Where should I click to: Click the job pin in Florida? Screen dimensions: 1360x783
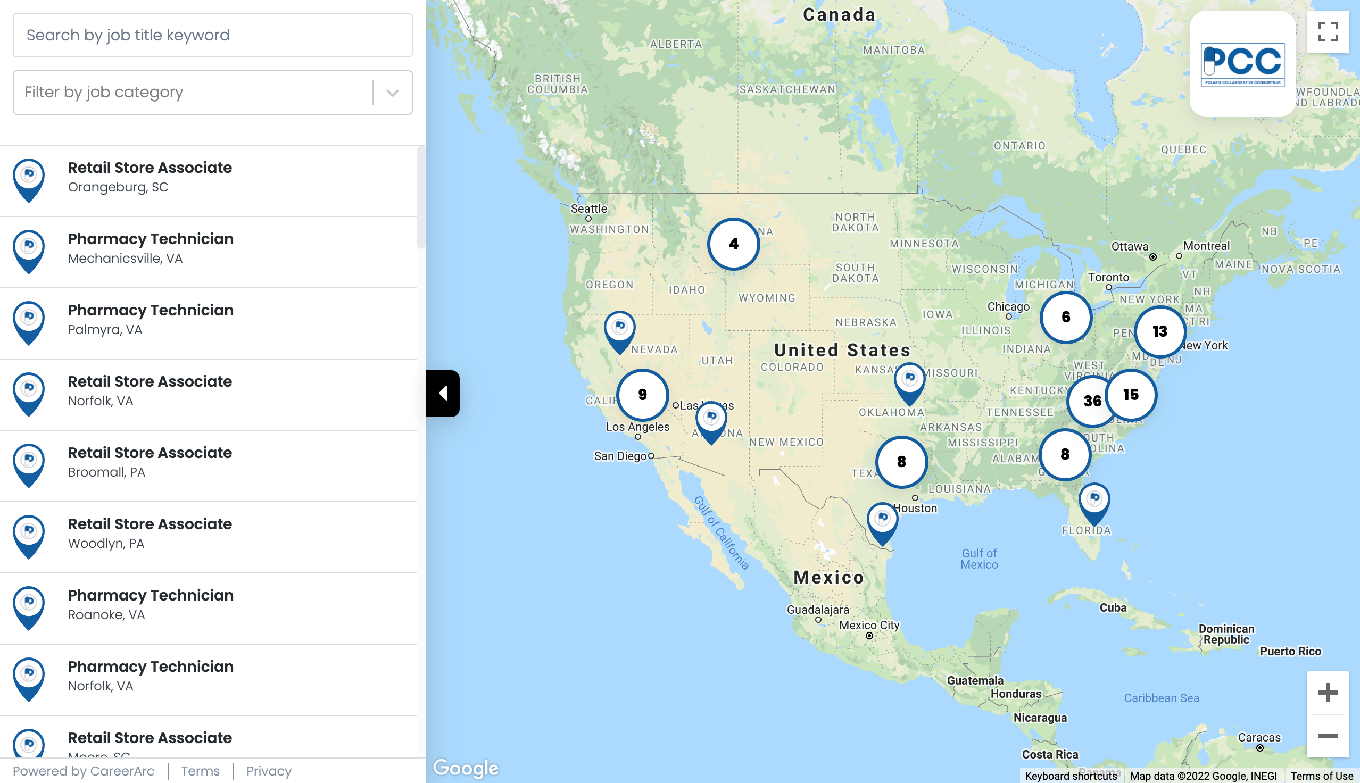[x=1094, y=504]
